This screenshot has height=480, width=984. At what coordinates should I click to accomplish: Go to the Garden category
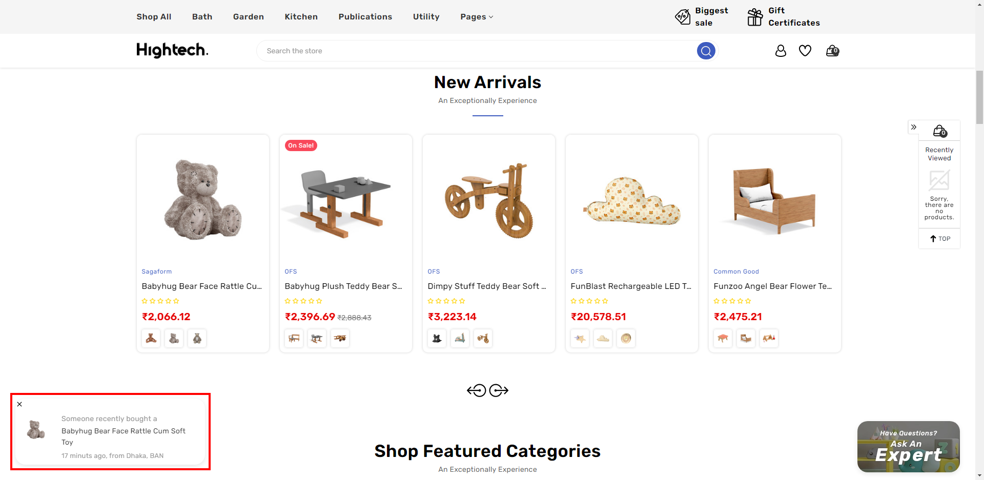click(248, 17)
